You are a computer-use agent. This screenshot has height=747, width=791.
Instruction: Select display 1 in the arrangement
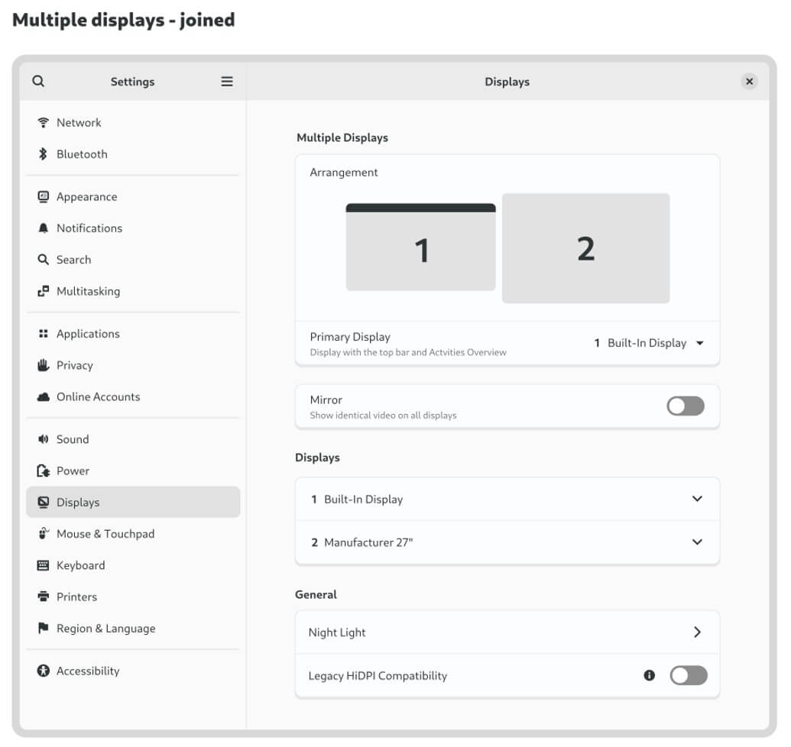click(420, 251)
